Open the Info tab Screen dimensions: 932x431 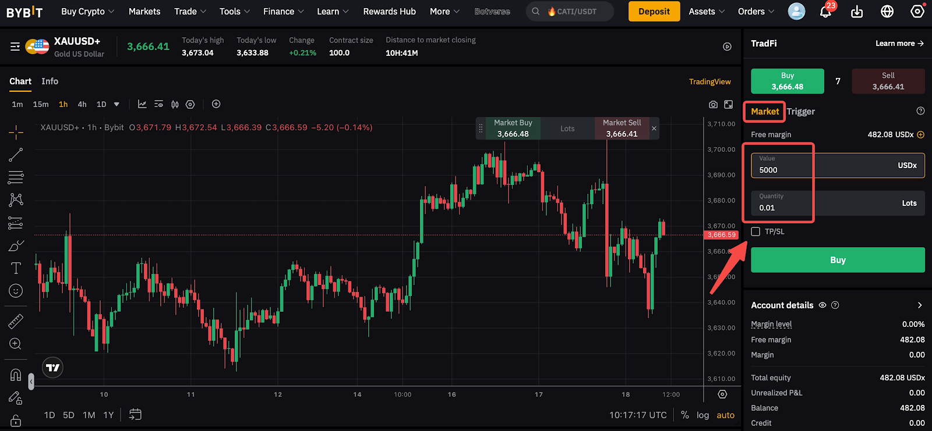[x=50, y=81]
